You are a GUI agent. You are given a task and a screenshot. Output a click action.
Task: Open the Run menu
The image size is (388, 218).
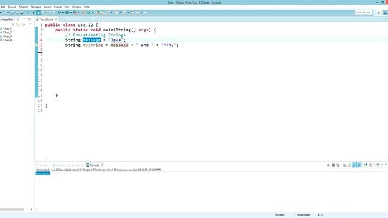[x=67, y=7]
